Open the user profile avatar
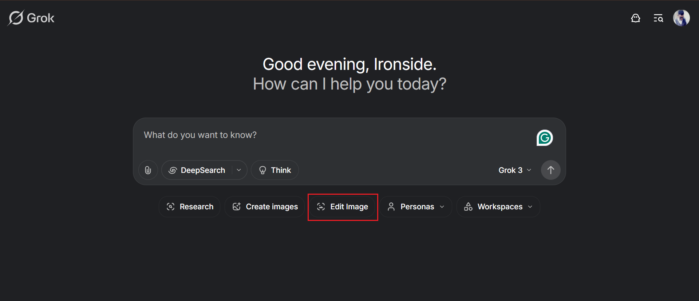Image resolution: width=699 pixels, height=301 pixels. (x=681, y=18)
